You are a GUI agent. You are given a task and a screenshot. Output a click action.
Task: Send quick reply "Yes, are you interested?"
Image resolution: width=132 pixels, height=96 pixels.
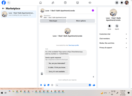[57, 63]
